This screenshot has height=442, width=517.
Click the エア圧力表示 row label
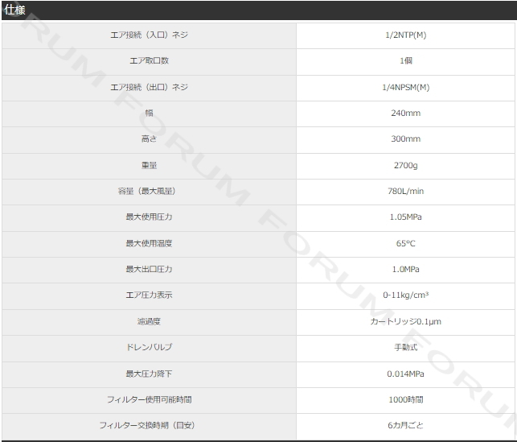click(x=149, y=295)
